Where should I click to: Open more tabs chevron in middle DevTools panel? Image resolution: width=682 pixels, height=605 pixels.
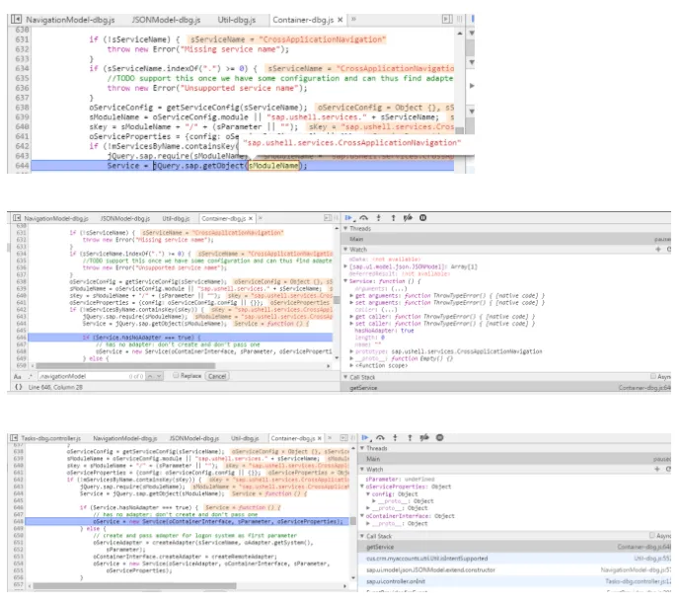click(261, 218)
